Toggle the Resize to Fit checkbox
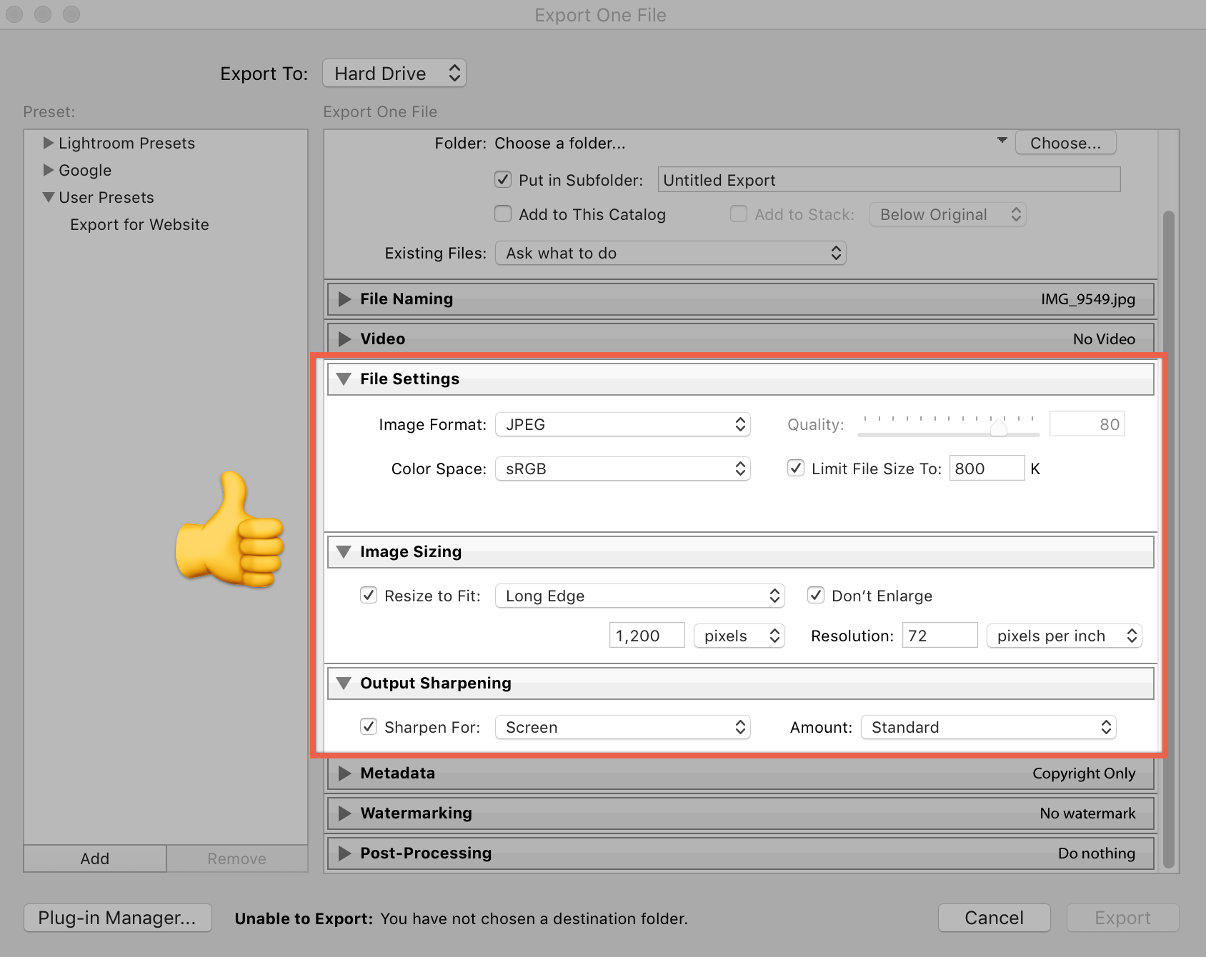The width and height of the screenshot is (1206, 957). [369, 595]
